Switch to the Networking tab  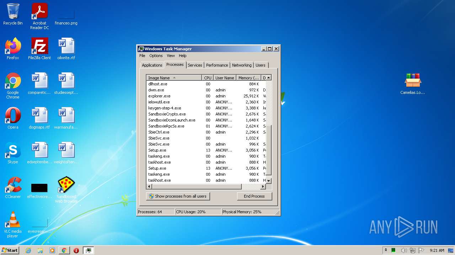(242, 65)
